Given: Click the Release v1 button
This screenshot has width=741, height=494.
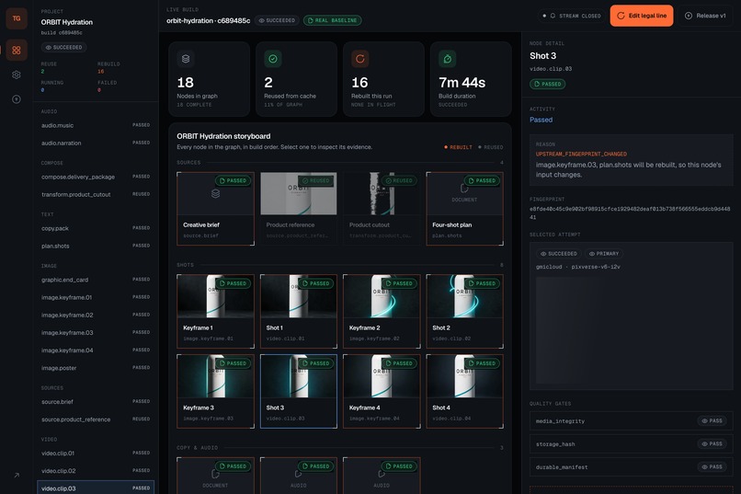Looking at the screenshot, I should tap(705, 16).
